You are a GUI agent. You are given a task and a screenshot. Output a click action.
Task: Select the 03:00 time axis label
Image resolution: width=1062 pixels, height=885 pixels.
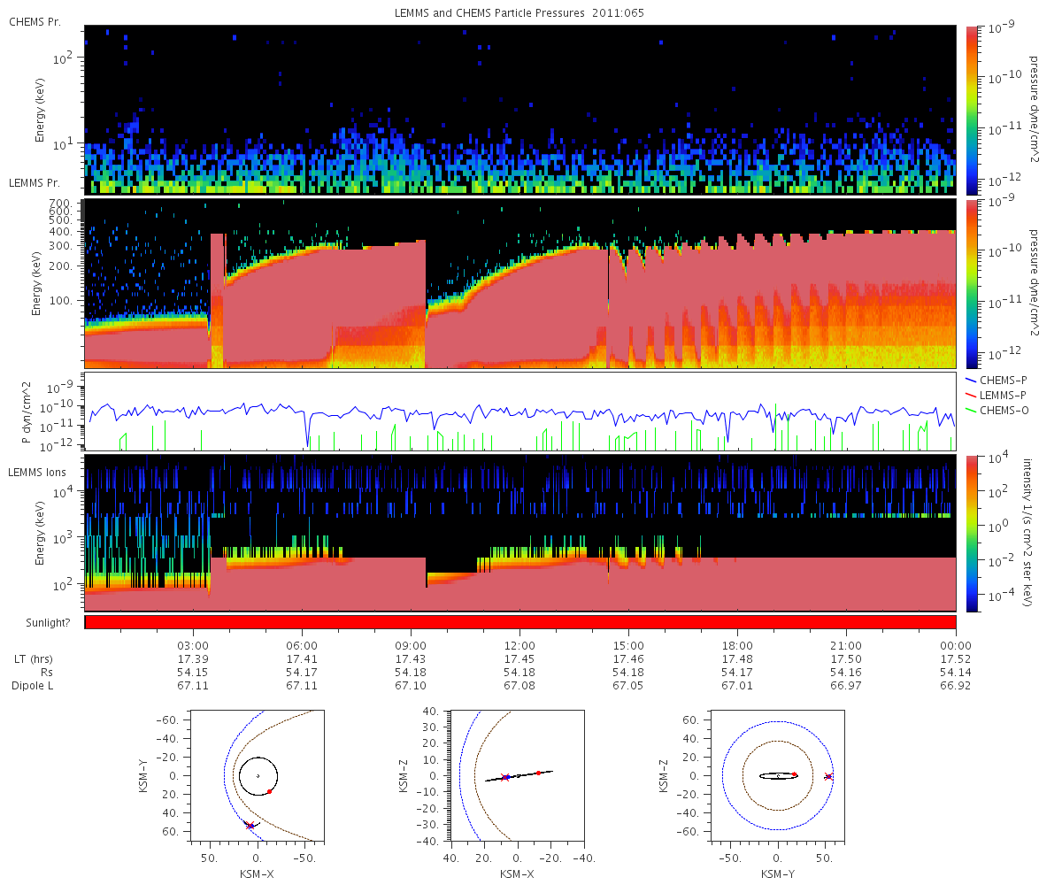click(x=194, y=645)
